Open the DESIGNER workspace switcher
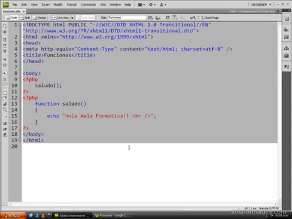 click(x=261, y=5)
